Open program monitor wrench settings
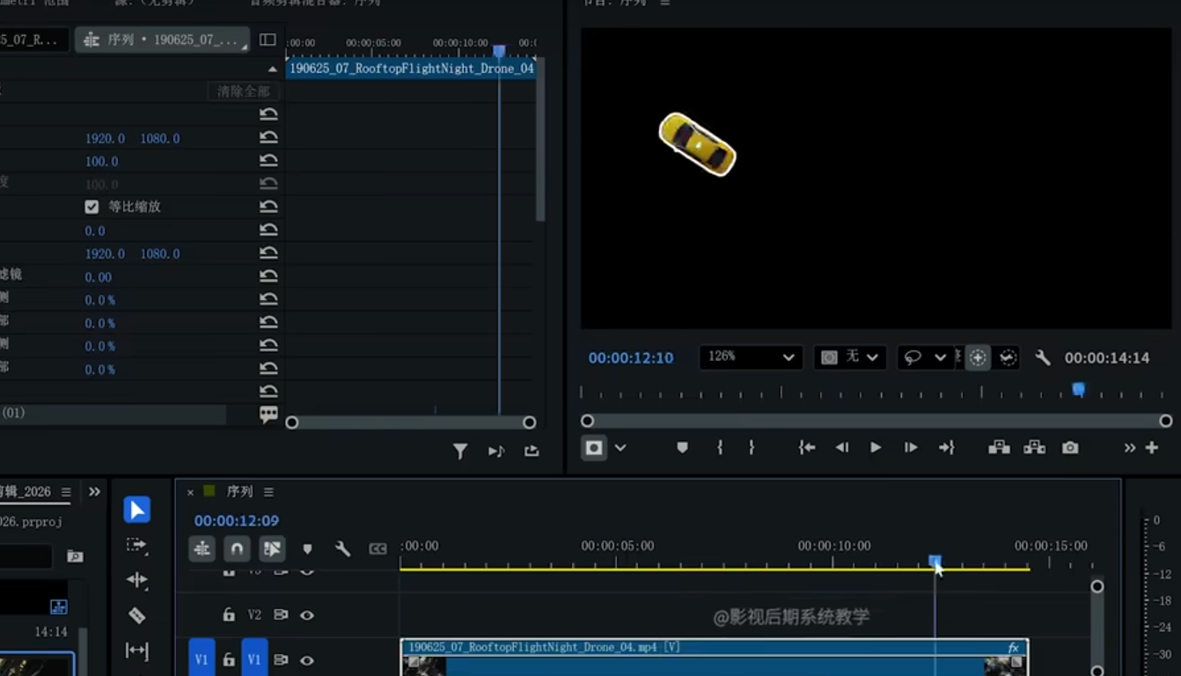 (x=1043, y=357)
